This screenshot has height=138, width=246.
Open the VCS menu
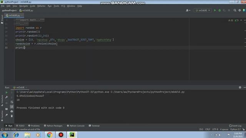[x=63, y=6]
